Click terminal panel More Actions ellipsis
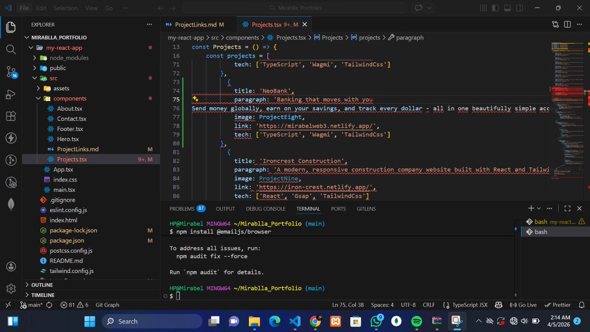The width and height of the screenshot is (590, 332). pos(549,209)
